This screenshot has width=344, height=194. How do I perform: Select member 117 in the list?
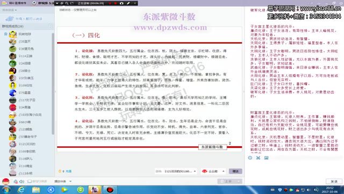tap(26, 100)
